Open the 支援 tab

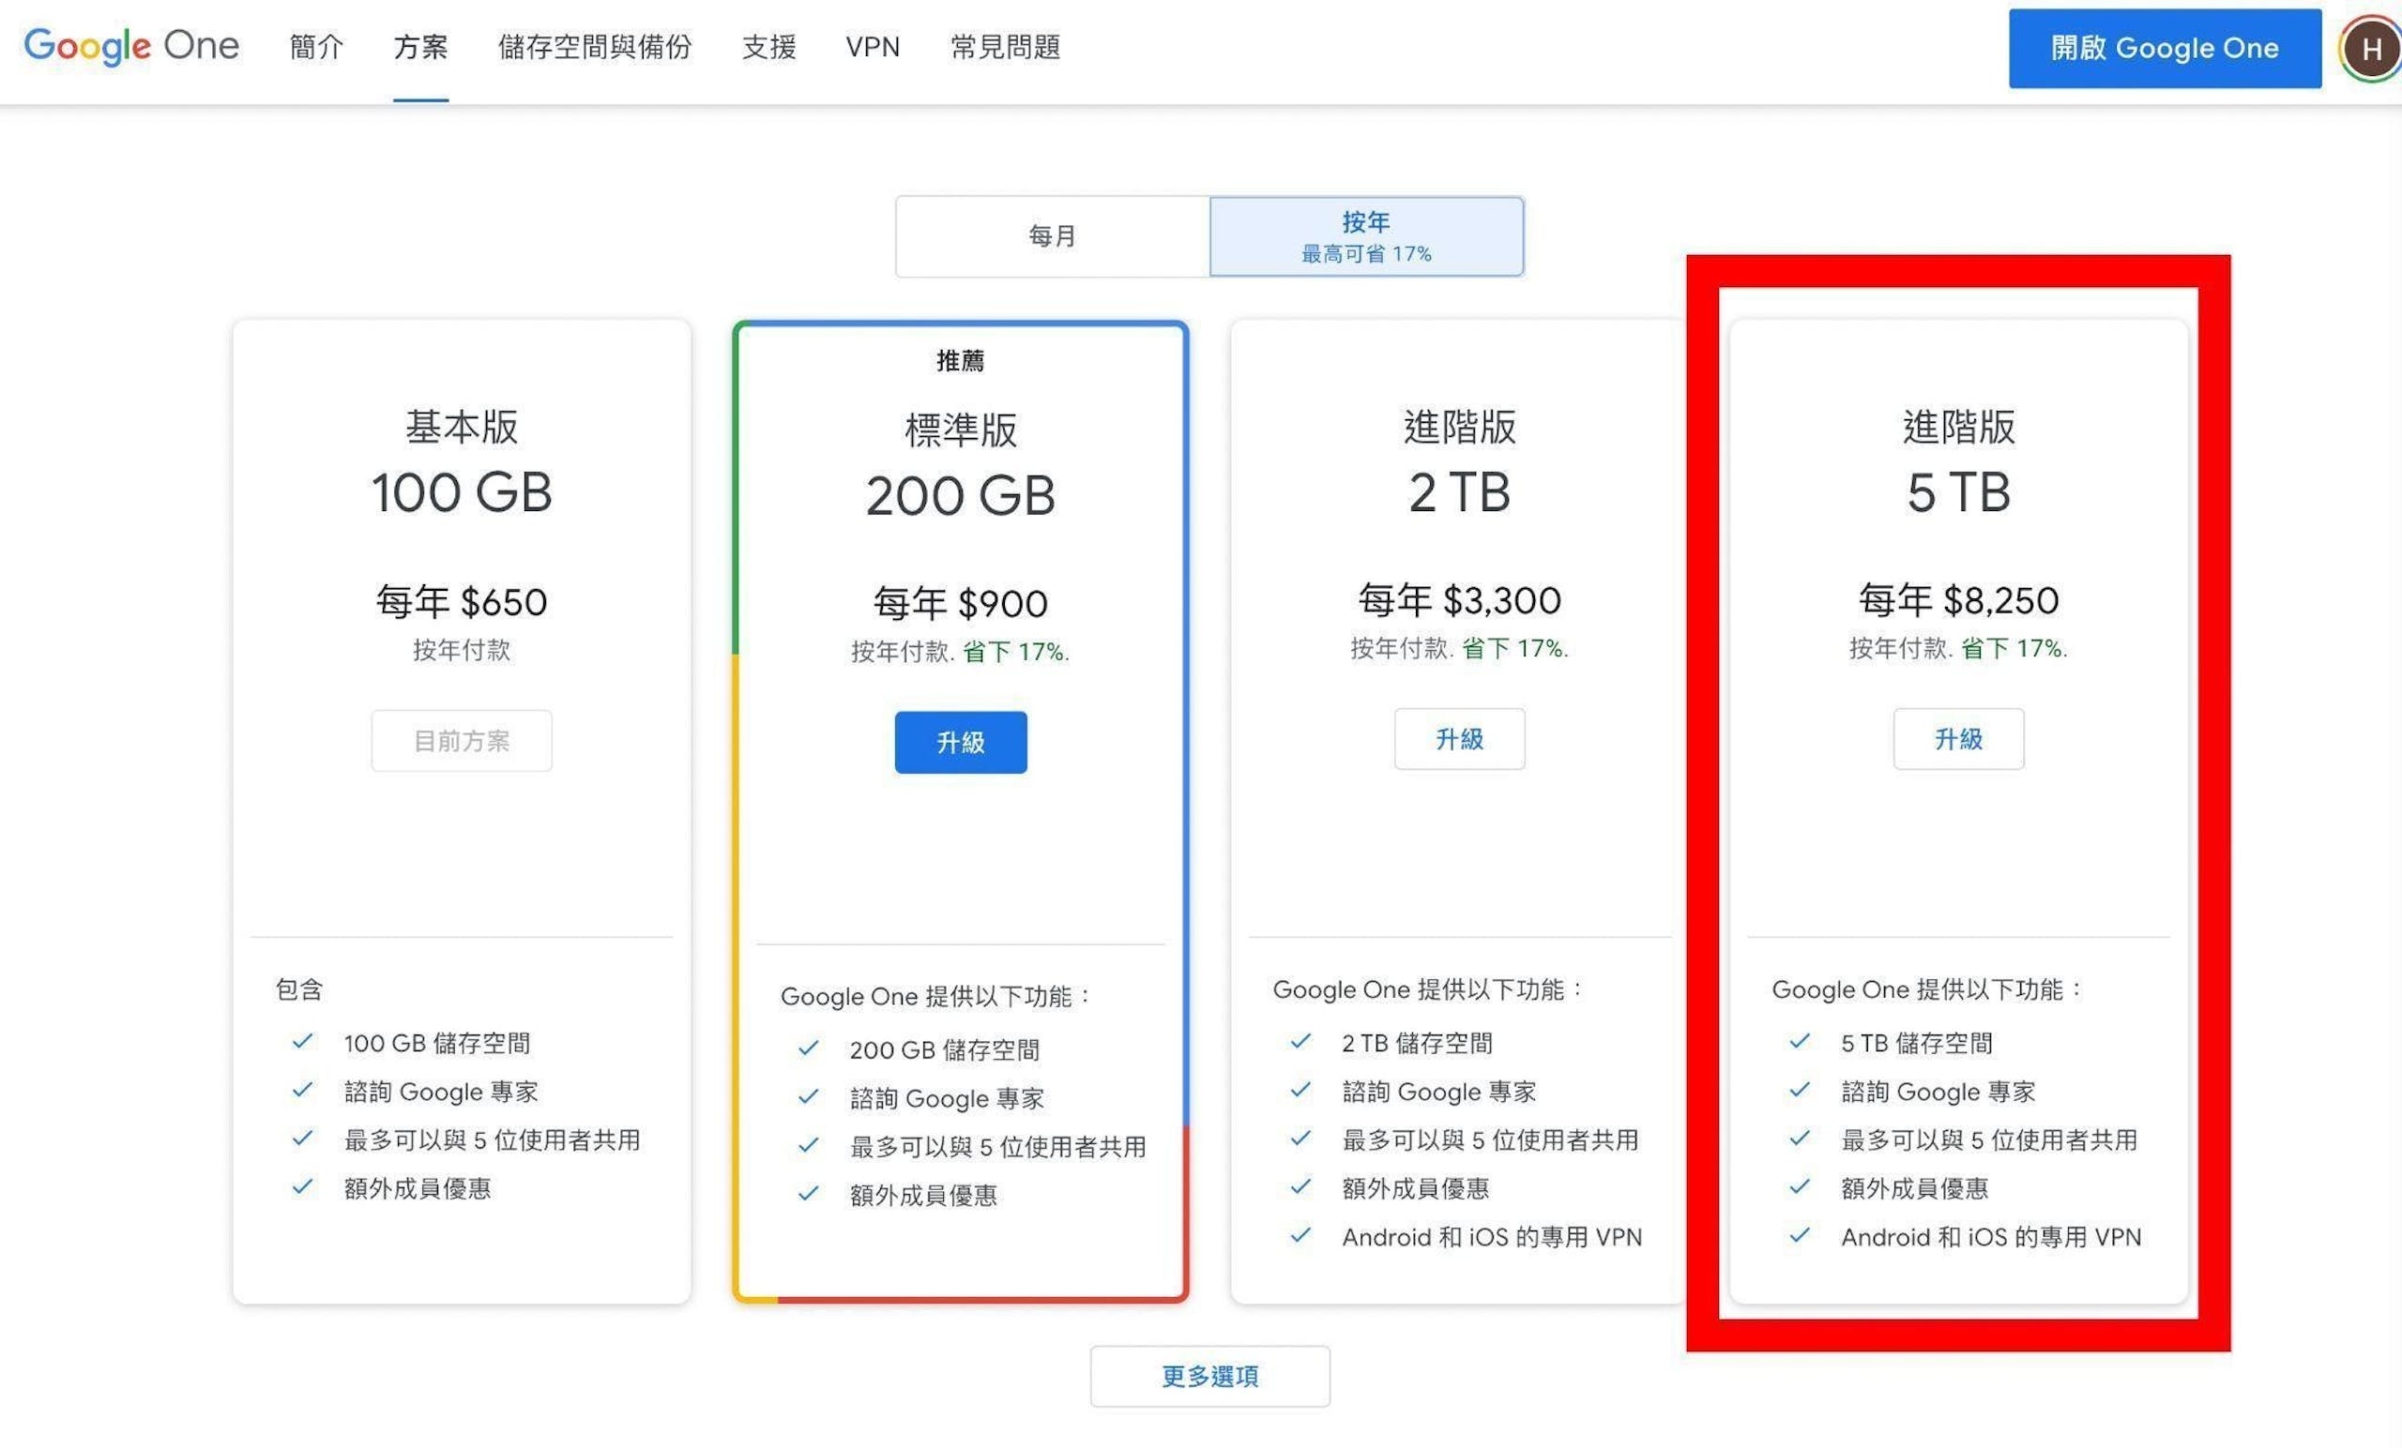(769, 47)
